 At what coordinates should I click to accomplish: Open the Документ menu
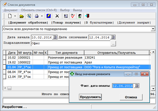click(x=11, y=10)
